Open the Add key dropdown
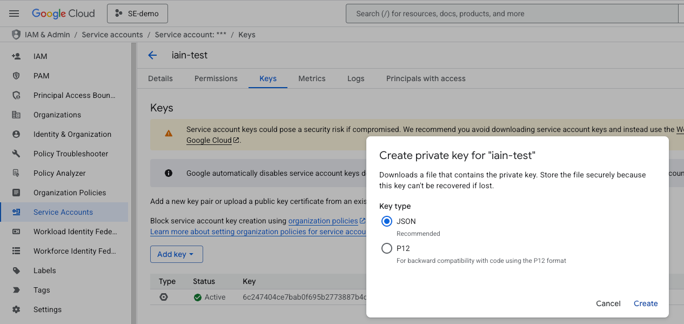Viewport: 684px width, 324px height. point(176,254)
